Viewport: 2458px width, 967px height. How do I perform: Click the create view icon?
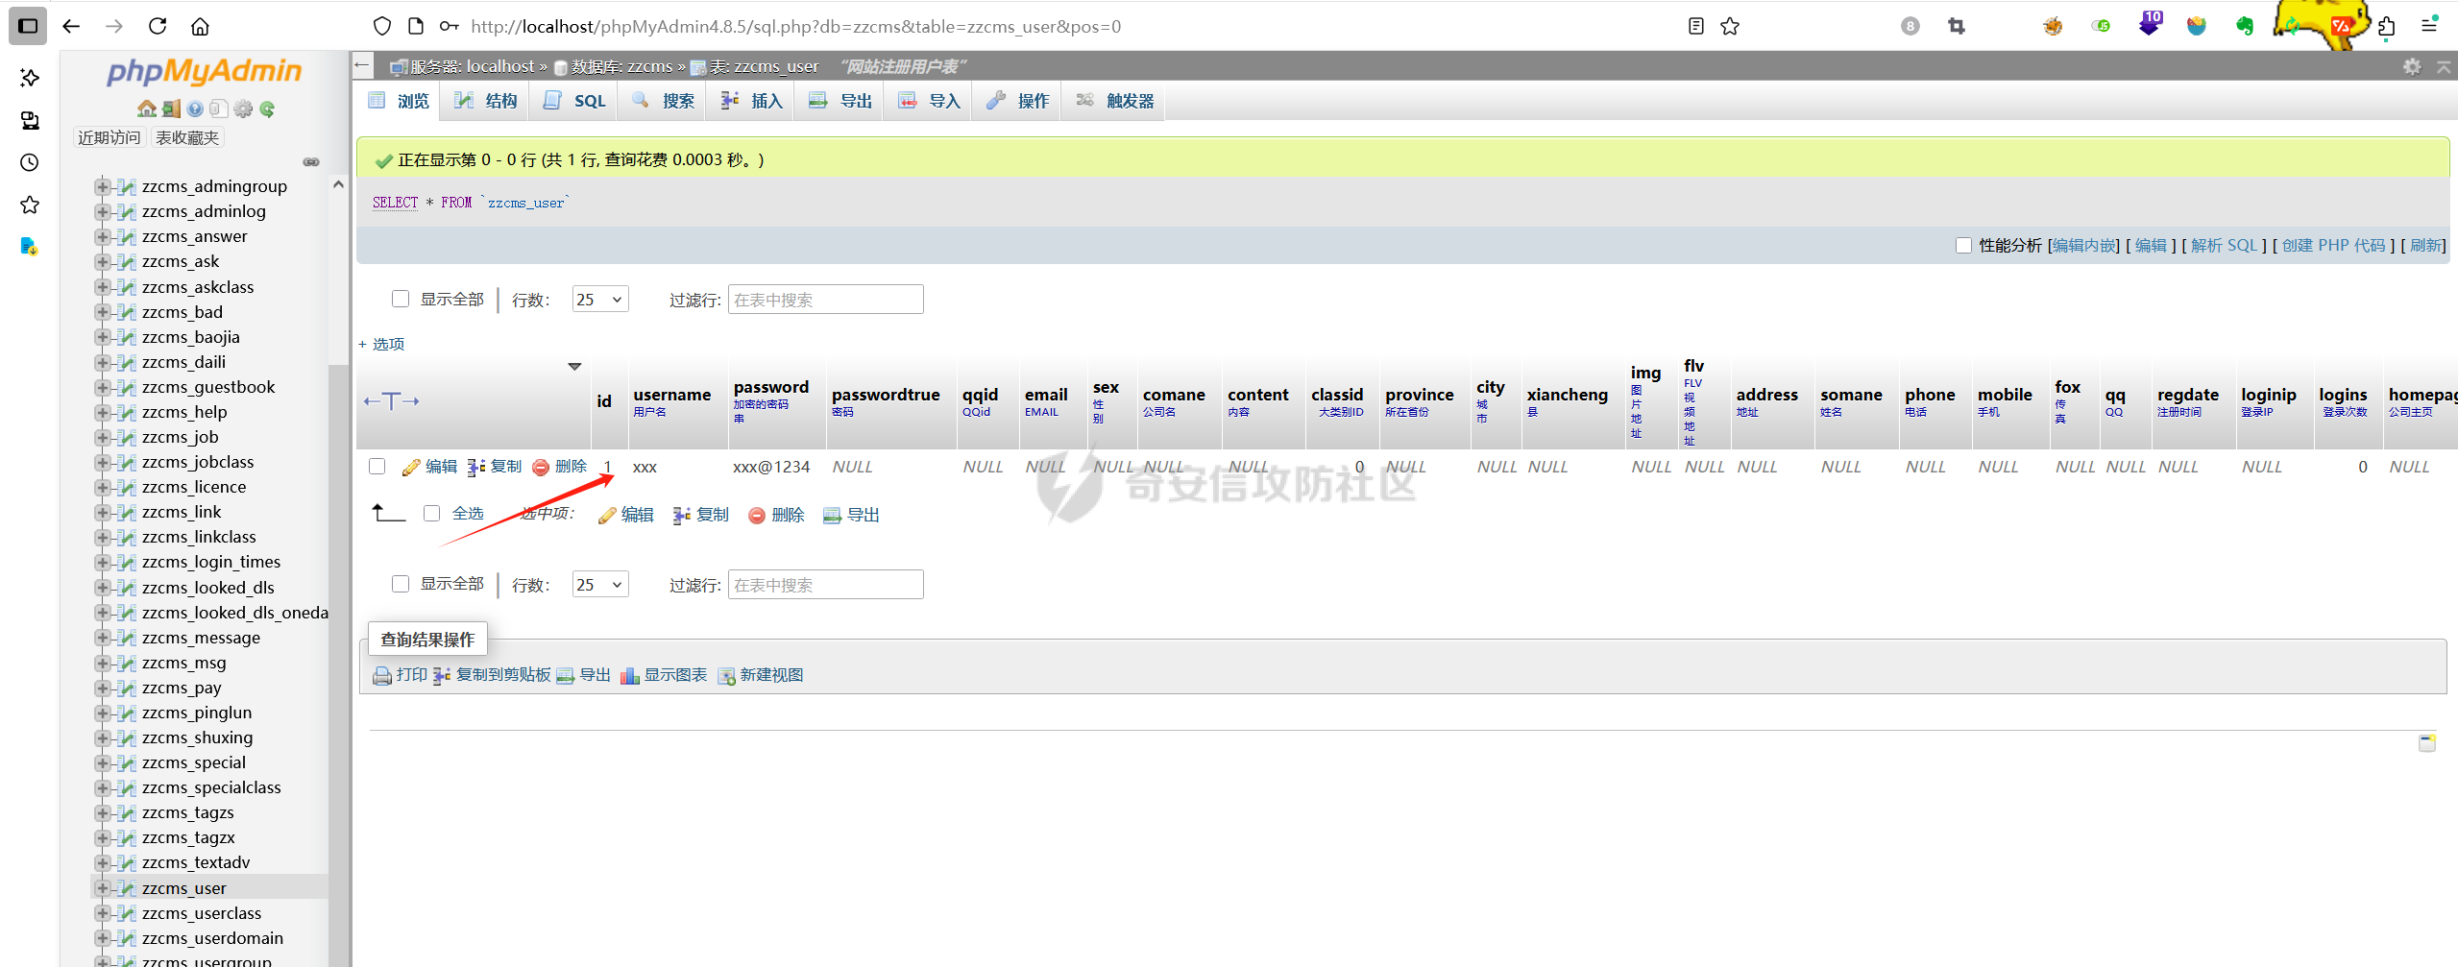pos(726,676)
